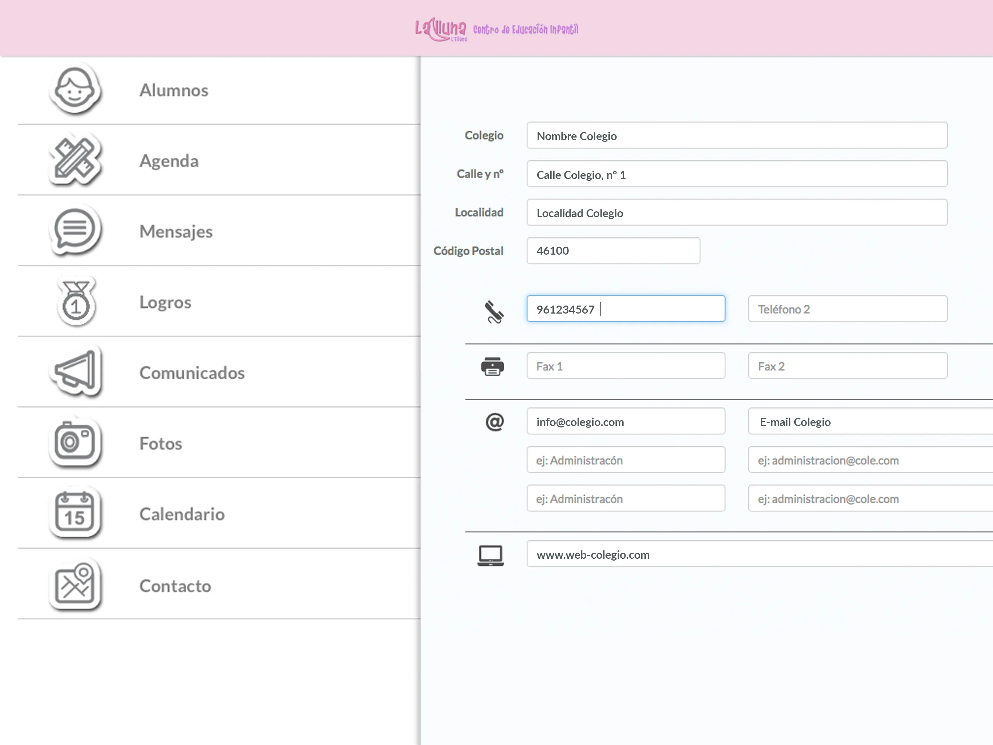The height and width of the screenshot is (745, 993).
Task: Edit the info@colegio.com email field
Action: click(626, 421)
